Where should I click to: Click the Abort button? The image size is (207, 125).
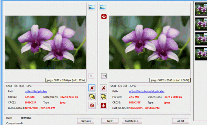(x=180, y=121)
